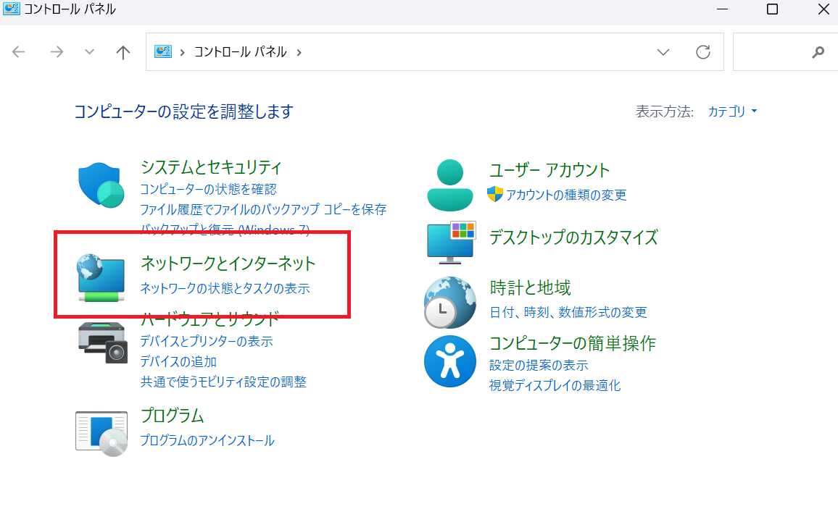Click アカウントの種類の変更 link
Viewport: 838px width, 509px height.
pyautogui.click(x=565, y=195)
